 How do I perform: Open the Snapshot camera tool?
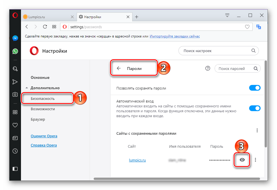click(x=15, y=94)
